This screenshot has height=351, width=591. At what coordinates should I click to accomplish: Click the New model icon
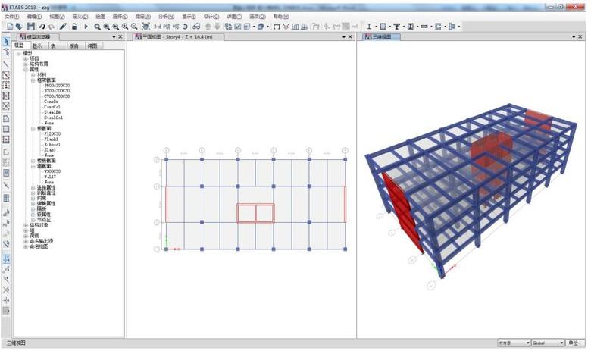tap(10, 27)
